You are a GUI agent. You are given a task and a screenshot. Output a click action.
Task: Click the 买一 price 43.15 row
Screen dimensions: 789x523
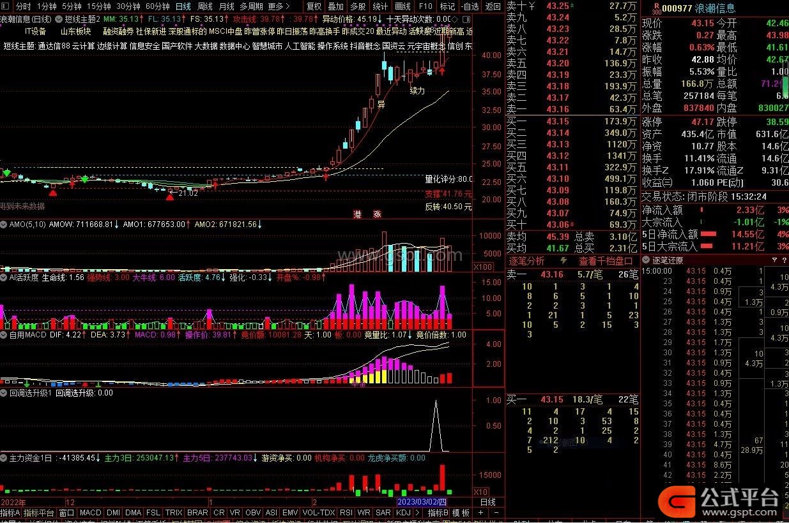coord(572,121)
